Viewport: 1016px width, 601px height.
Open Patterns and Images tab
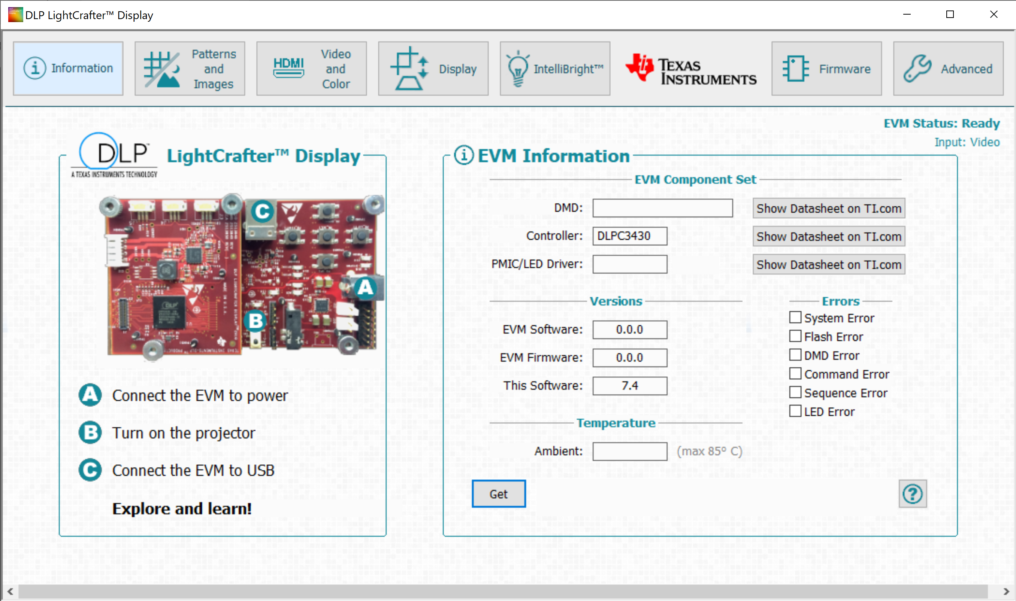coord(190,69)
